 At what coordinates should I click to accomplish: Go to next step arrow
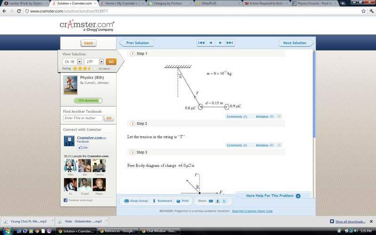coord(220,43)
